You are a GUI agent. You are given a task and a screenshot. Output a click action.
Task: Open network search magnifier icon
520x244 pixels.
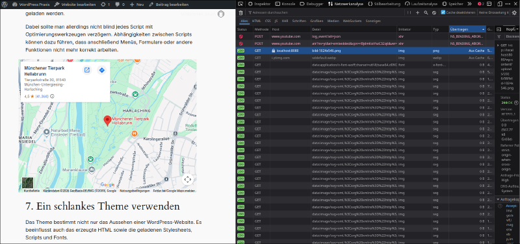[426, 12]
